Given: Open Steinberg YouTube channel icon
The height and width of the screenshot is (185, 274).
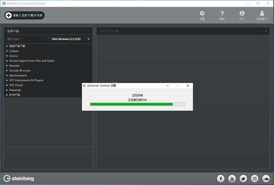Looking at the screenshot, I should pyautogui.click(x=232, y=179).
